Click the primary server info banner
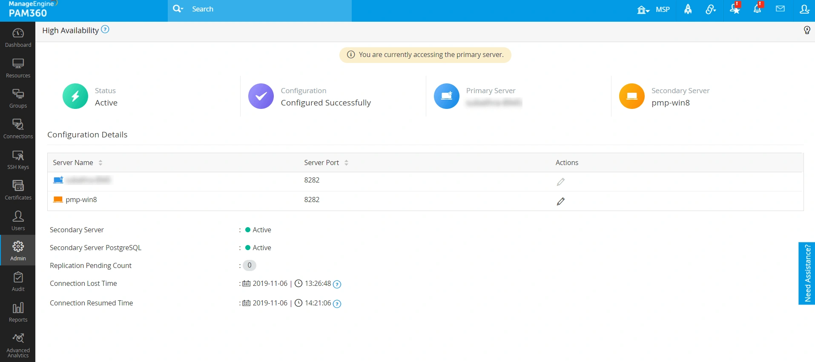The width and height of the screenshot is (815, 362). click(425, 55)
